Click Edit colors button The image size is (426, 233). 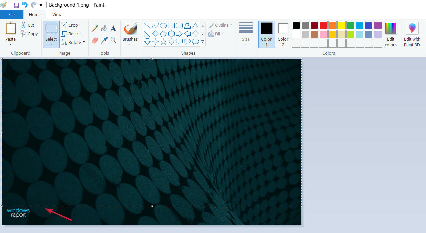(x=391, y=34)
